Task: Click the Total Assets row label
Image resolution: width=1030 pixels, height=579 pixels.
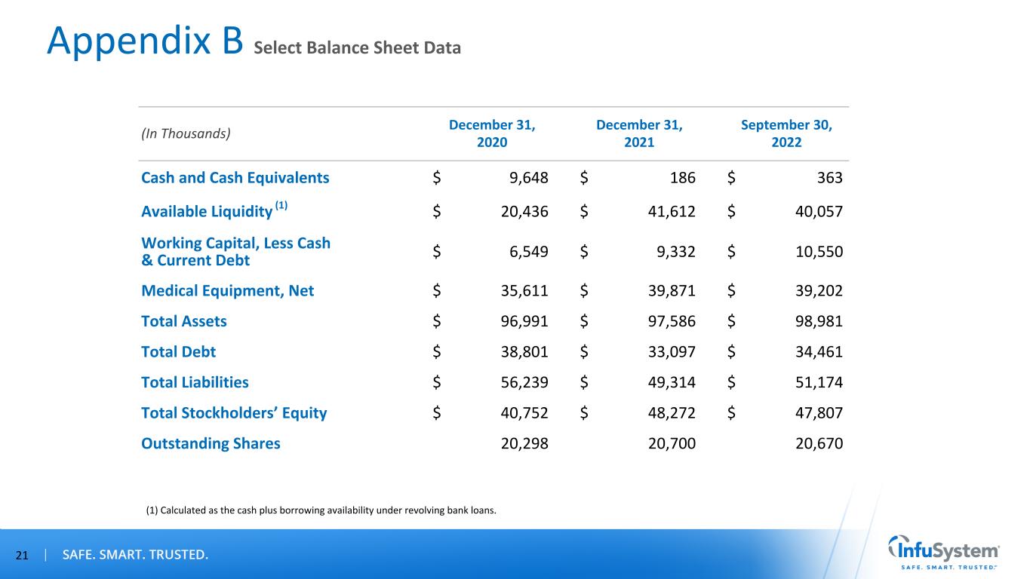Action: (183, 321)
